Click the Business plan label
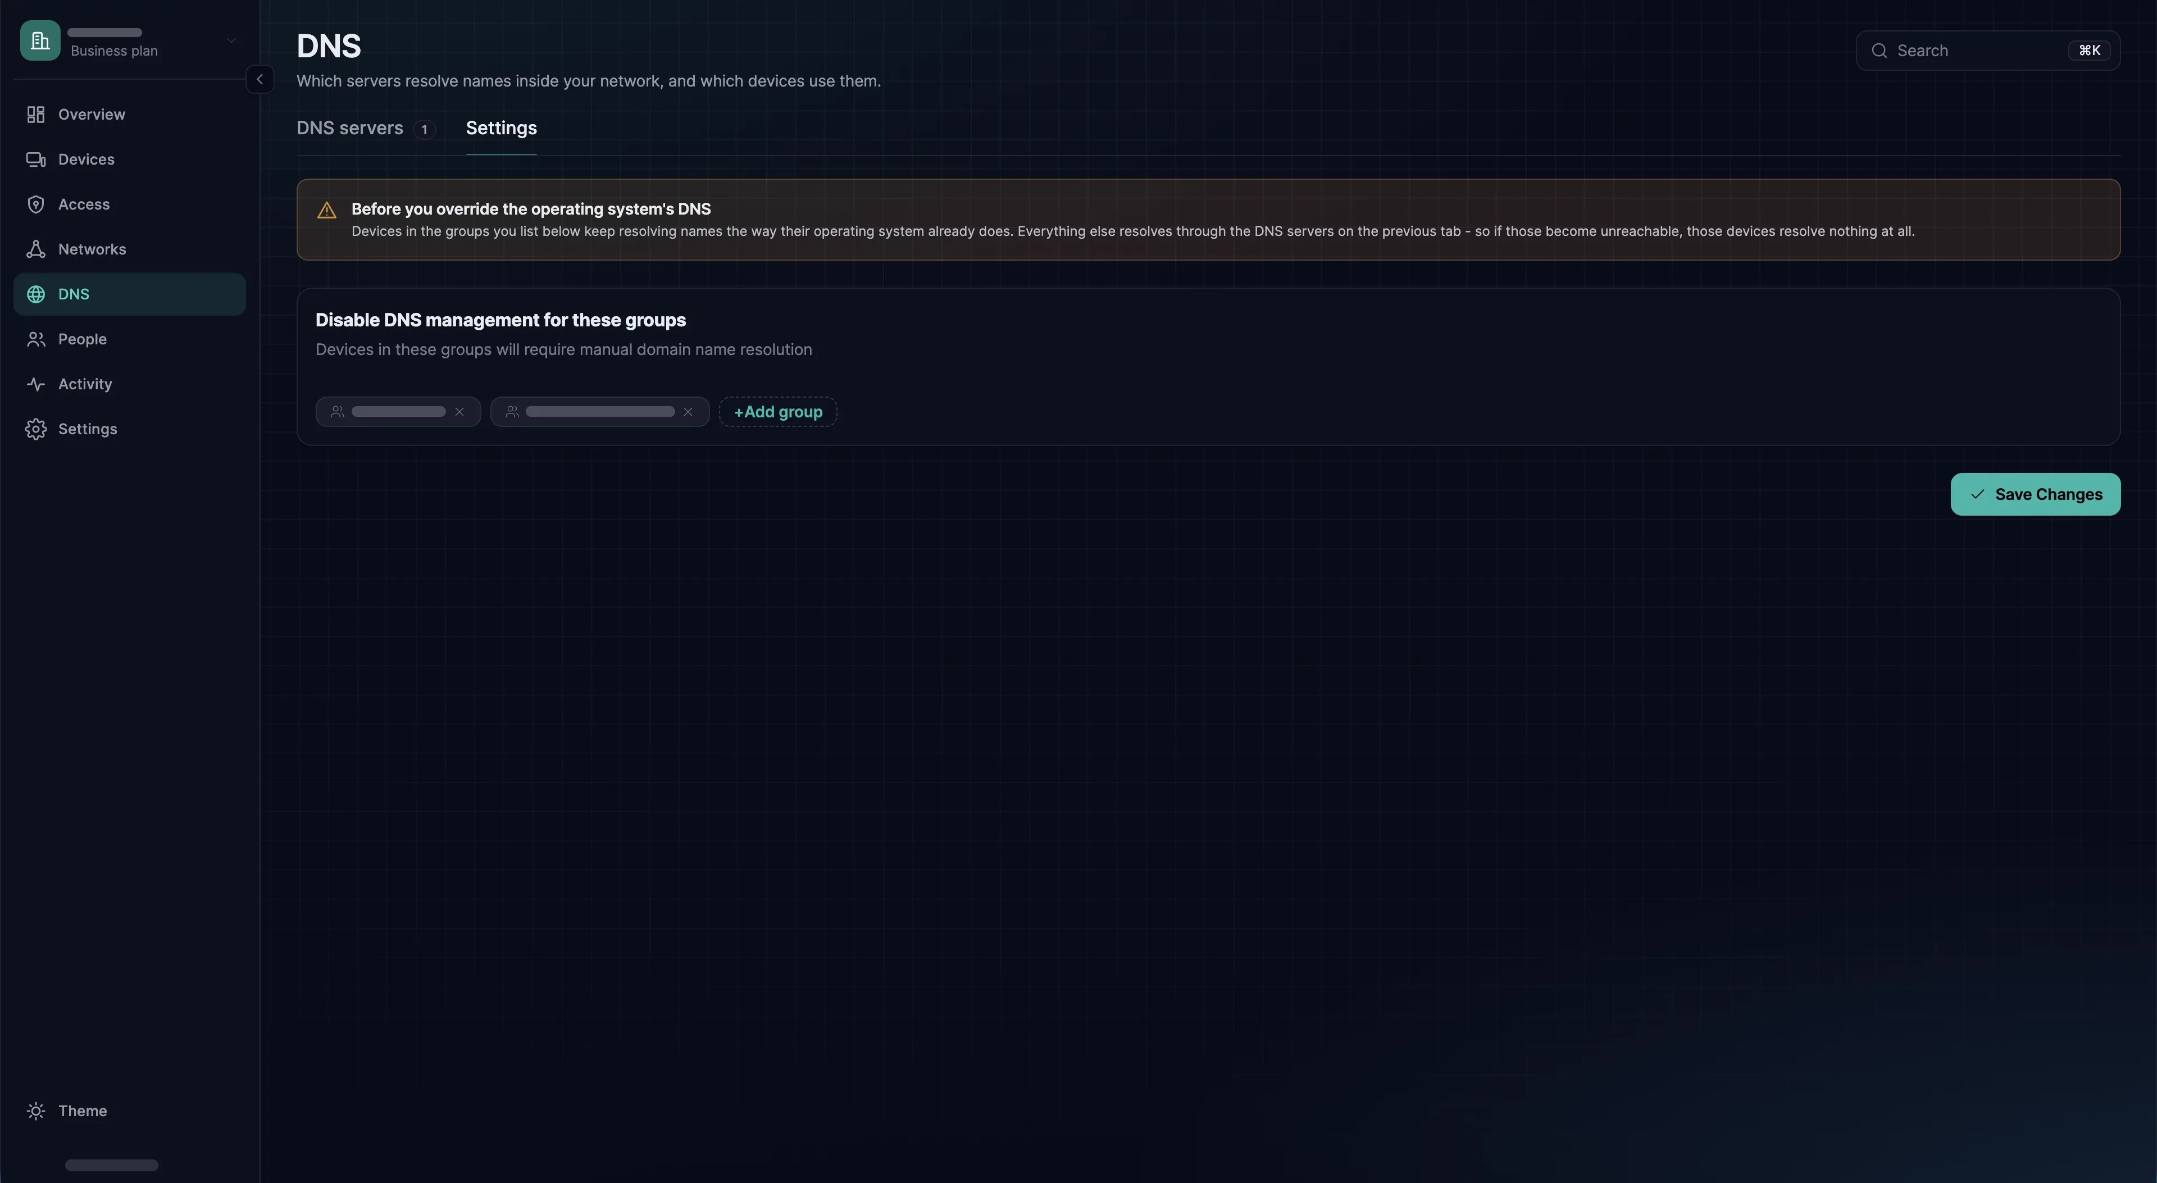 114,51
